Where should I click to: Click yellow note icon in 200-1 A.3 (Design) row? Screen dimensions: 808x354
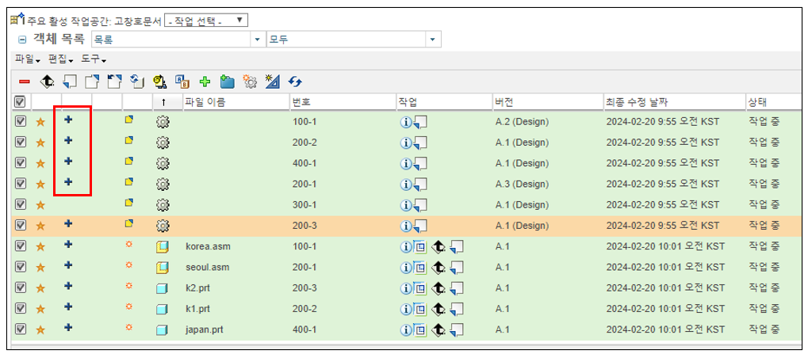coord(128,182)
